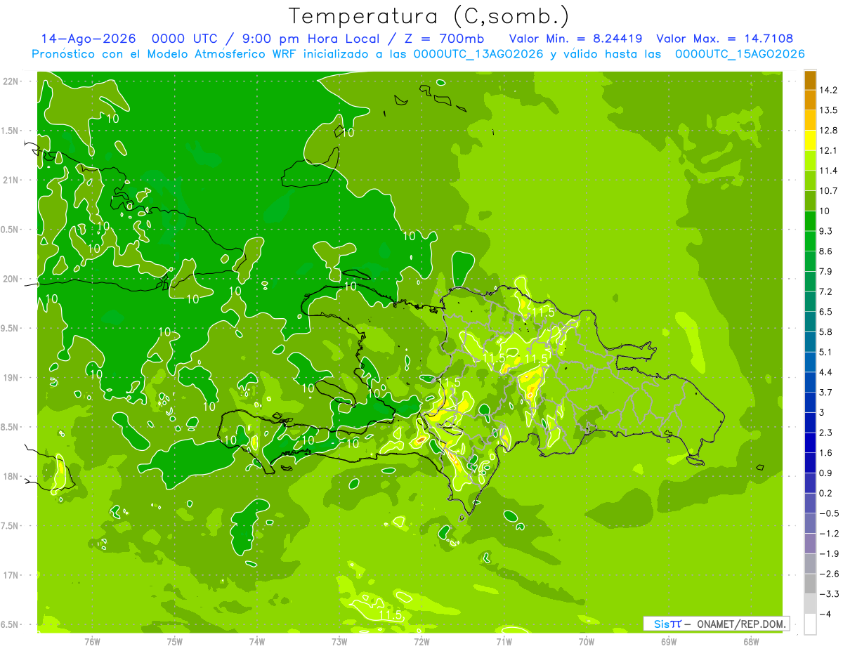Click the SisPI ONAMET/REP.DOM. logo box

pos(717,624)
